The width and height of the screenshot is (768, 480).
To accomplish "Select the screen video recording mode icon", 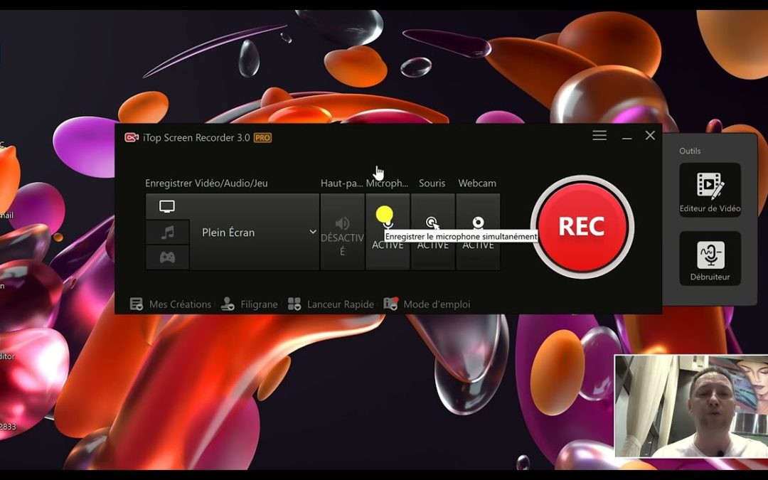I will [167, 207].
